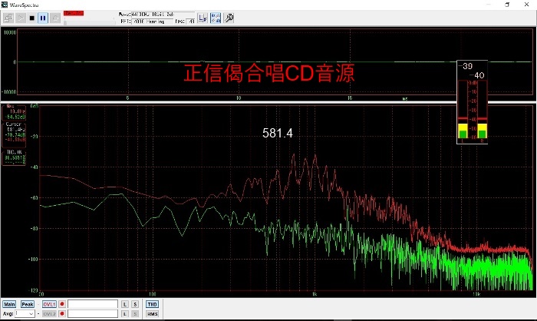Screen dimensions: 537x321
Task: Toggle the pause button
Action: (x=43, y=18)
